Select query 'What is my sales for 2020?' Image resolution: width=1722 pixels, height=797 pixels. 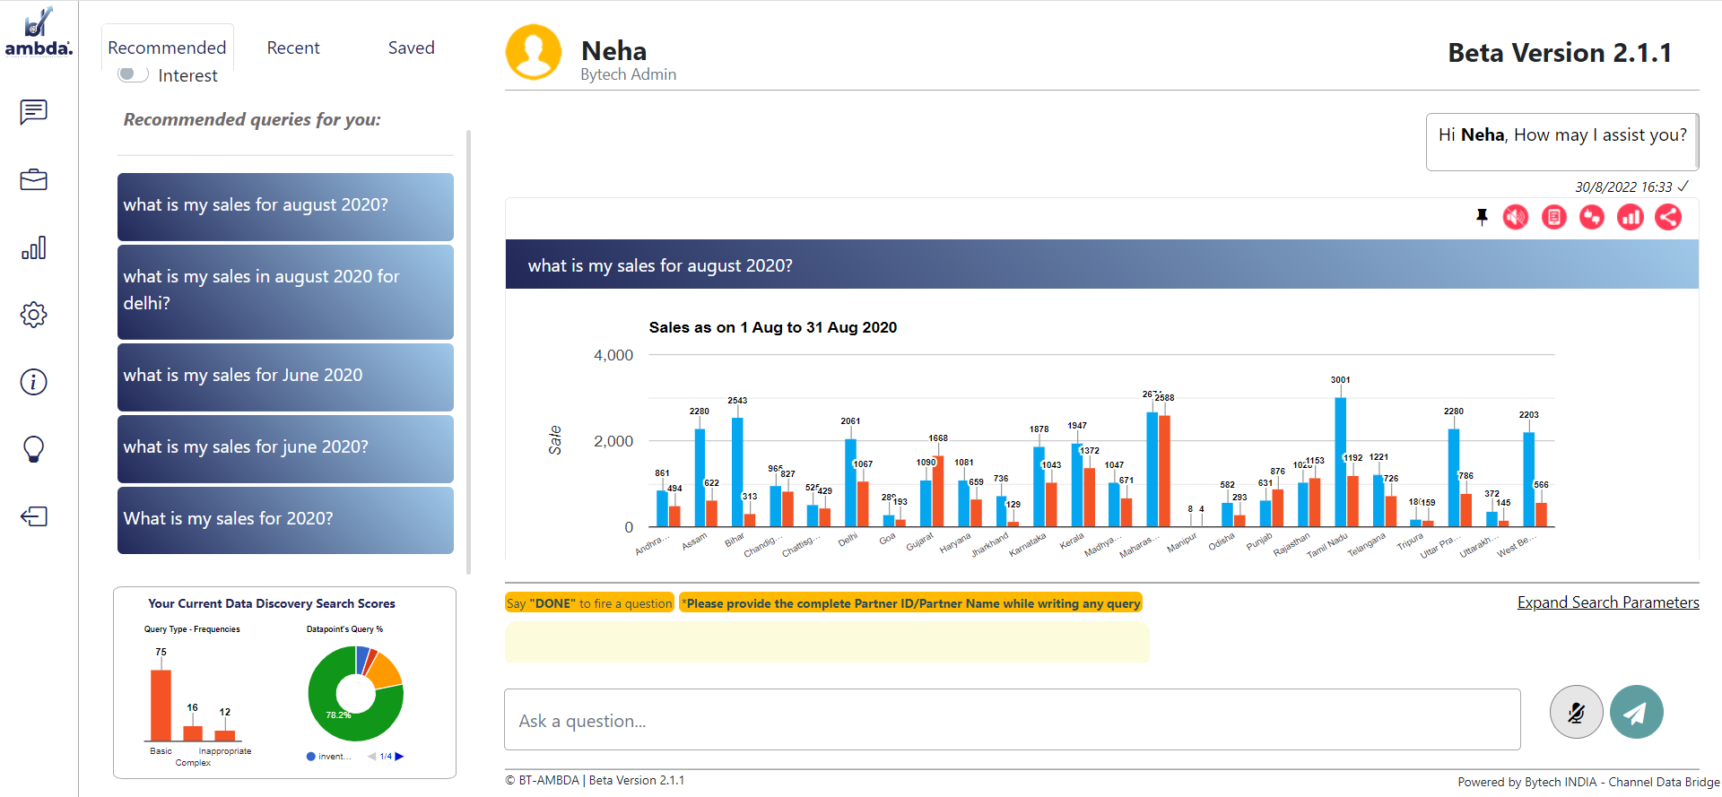coord(285,520)
